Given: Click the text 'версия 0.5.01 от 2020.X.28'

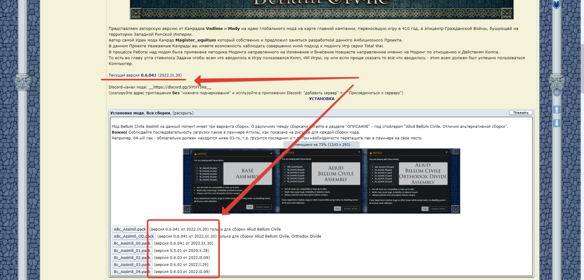Looking at the screenshot, I should coord(182,251).
